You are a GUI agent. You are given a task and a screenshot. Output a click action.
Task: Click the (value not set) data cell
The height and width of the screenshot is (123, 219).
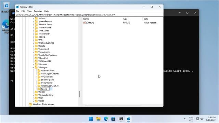[x=150, y=23]
